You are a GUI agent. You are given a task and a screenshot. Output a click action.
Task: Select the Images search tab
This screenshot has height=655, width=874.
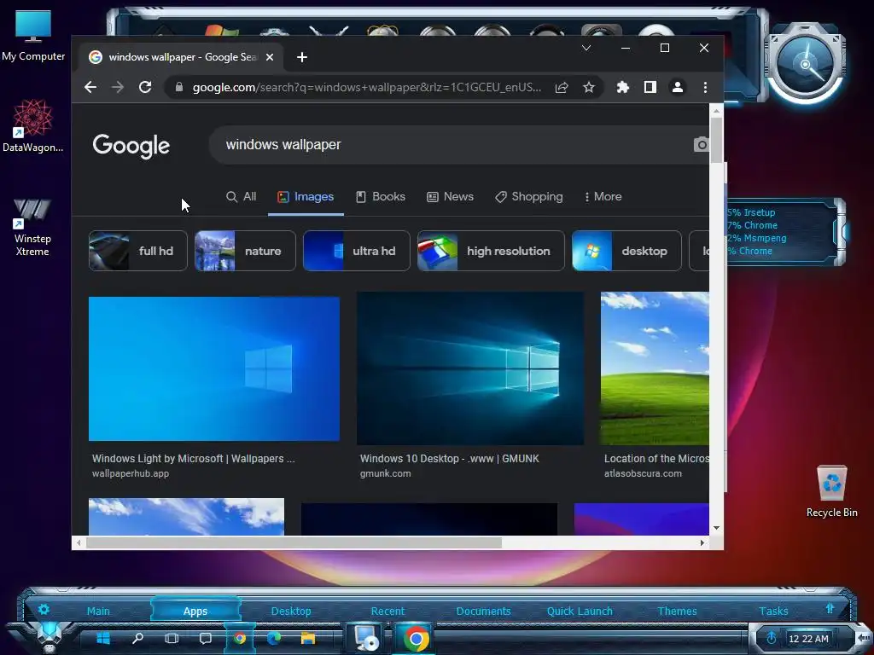click(x=306, y=197)
